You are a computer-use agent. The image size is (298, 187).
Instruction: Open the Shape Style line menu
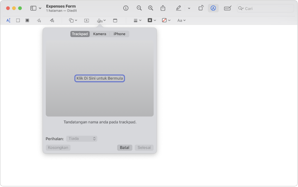point(137,20)
